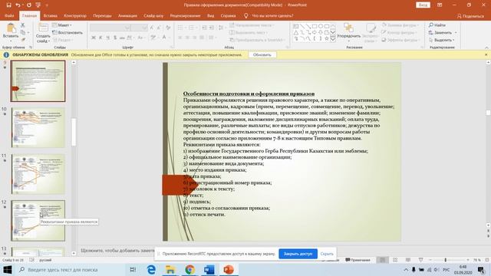Click Закрыть доступ to stop sharing
Image resolution: width=491 pixels, height=276 pixels.
click(x=298, y=254)
